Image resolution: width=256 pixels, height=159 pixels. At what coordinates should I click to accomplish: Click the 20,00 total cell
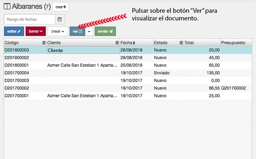point(202,50)
